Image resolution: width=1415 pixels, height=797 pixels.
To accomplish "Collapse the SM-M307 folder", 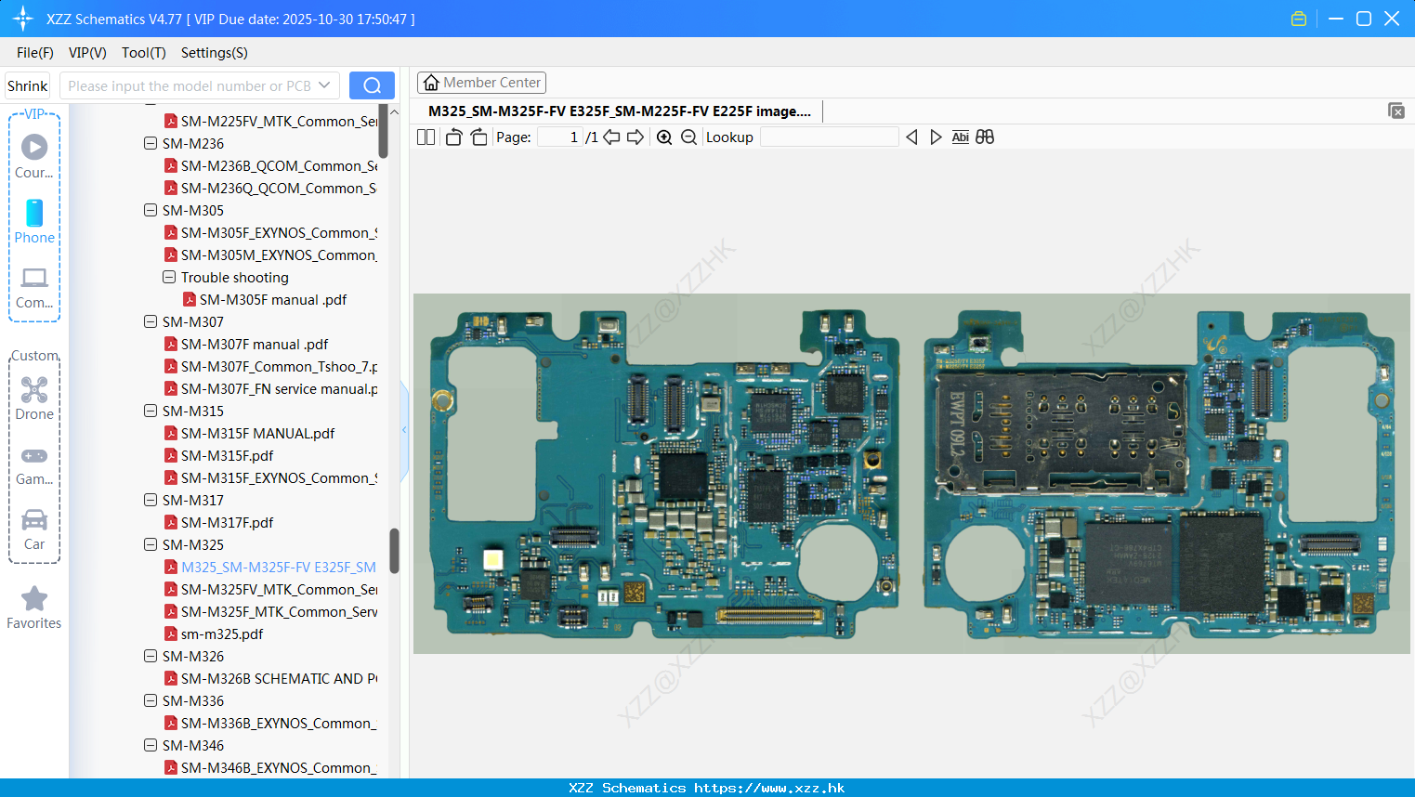I will [x=151, y=321].
